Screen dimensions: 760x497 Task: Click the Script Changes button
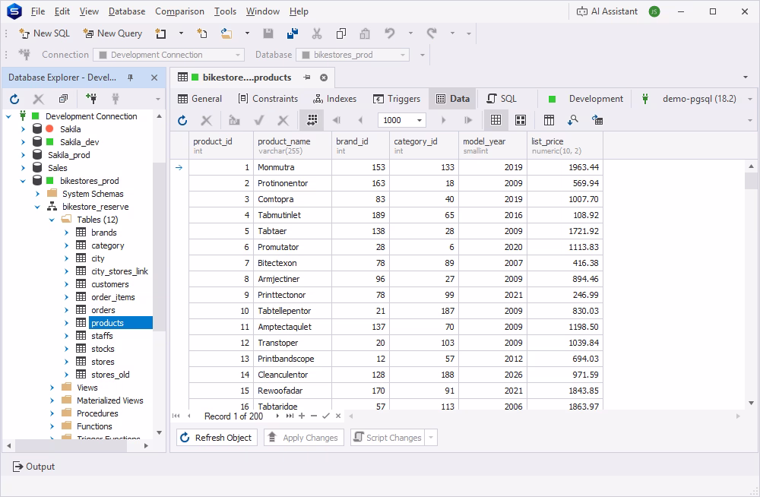(388, 438)
